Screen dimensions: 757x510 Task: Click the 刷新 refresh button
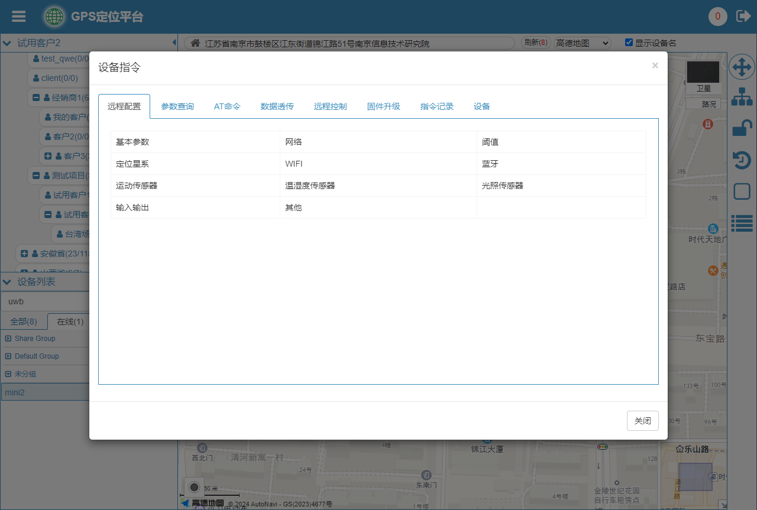(535, 43)
